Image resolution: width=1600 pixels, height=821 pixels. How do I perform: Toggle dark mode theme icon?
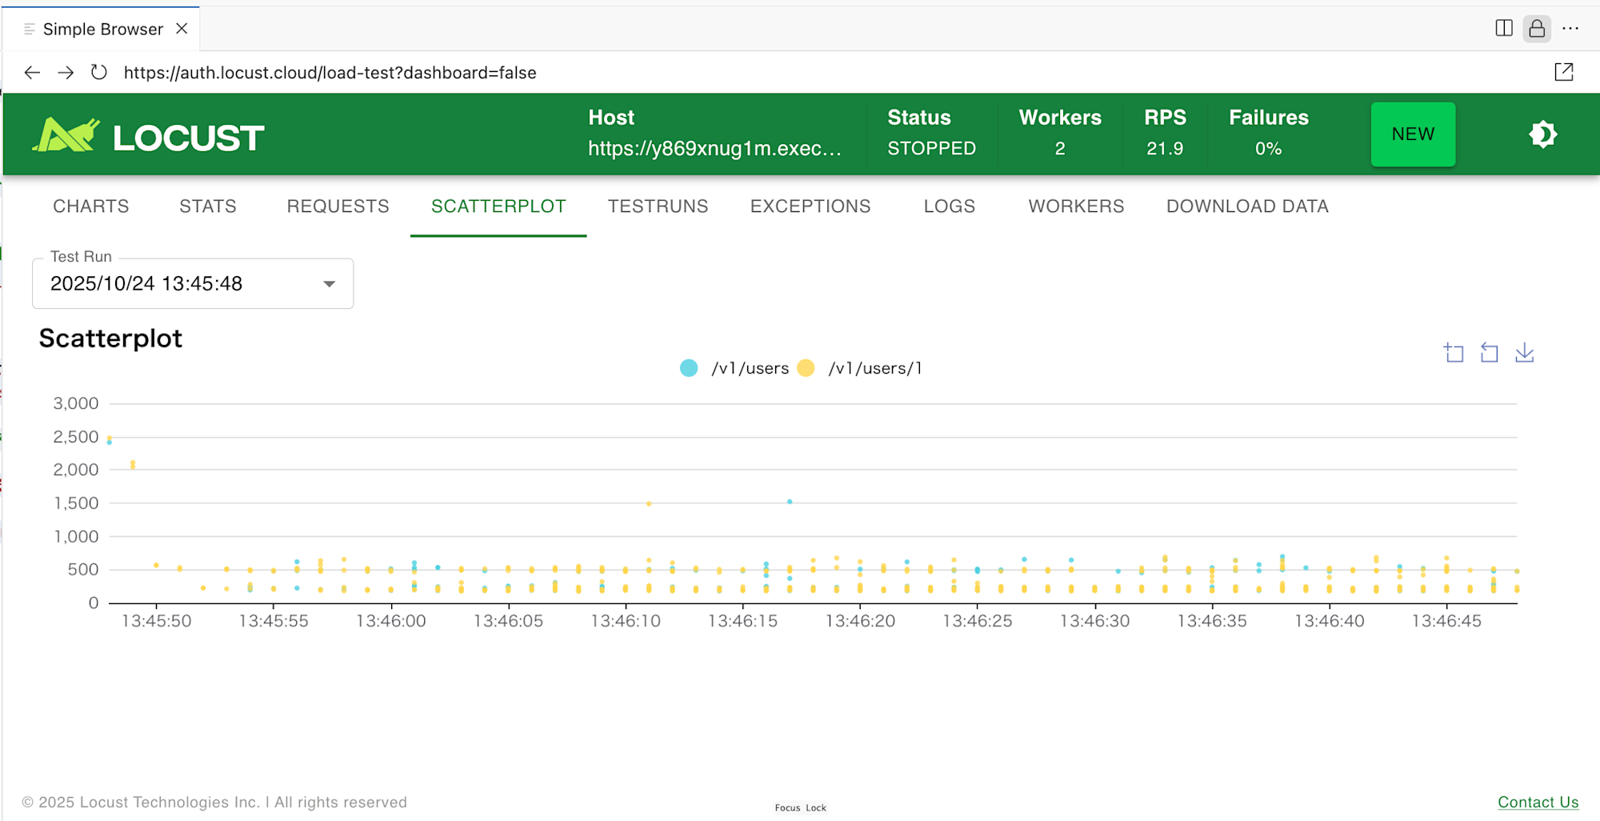click(x=1542, y=134)
